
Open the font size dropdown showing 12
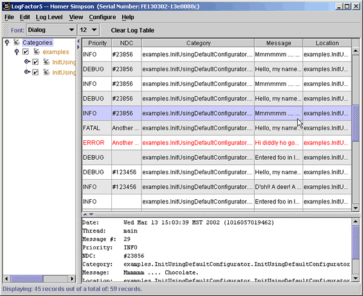(88, 29)
